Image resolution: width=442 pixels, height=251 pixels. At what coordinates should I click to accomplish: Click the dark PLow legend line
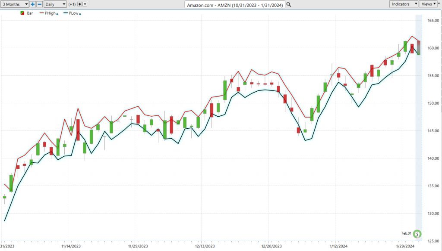[x=66, y=13]
